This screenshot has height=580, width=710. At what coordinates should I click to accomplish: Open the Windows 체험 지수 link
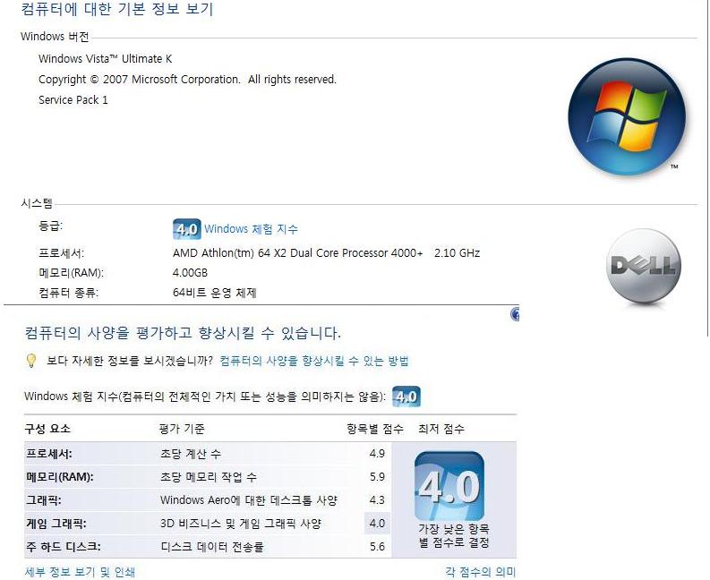[x=251, y=229]
